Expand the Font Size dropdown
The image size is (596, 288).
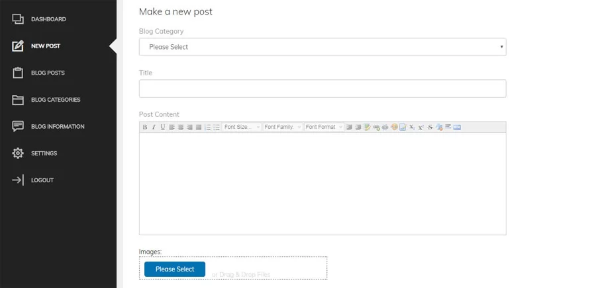click(x=242, y=127)
